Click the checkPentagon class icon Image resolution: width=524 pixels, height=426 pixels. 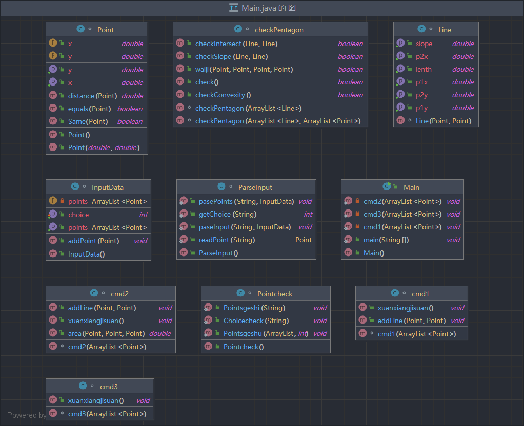[238, 29]
